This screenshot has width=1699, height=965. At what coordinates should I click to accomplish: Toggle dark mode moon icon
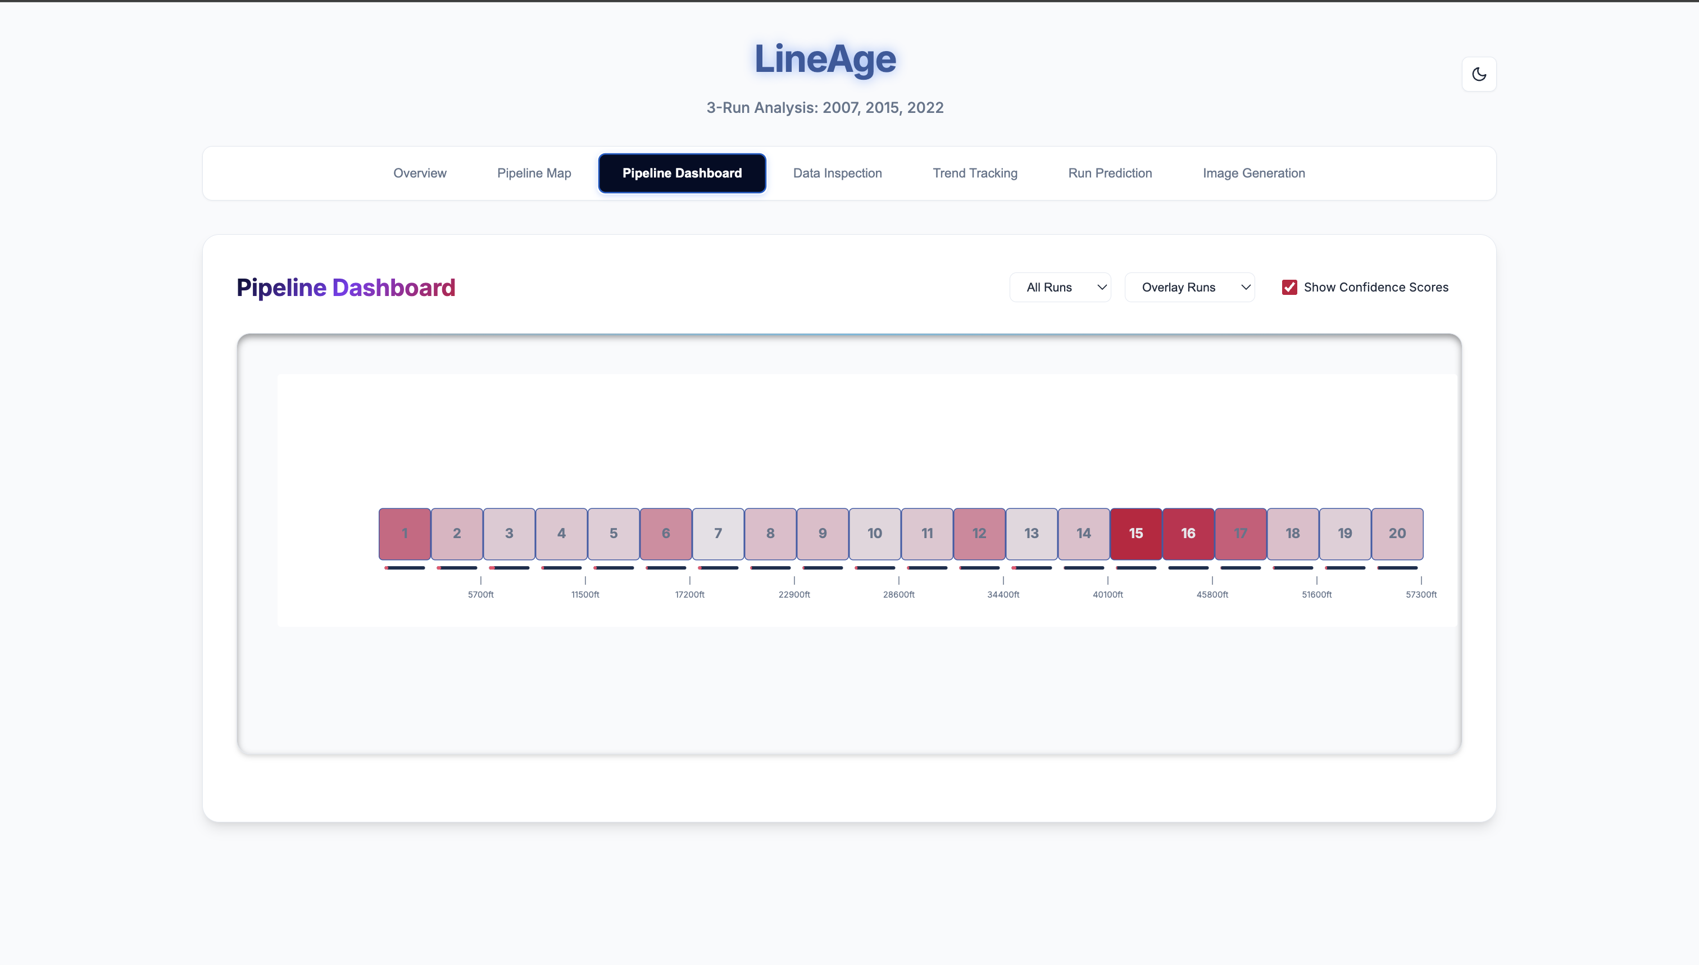[1478, 74]
